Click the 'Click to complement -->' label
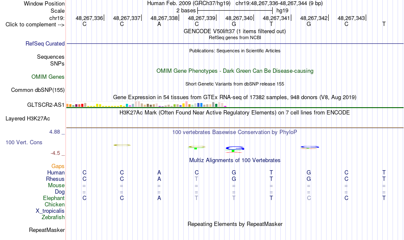This screenshot has height=240, width=404. click(35, 25)
